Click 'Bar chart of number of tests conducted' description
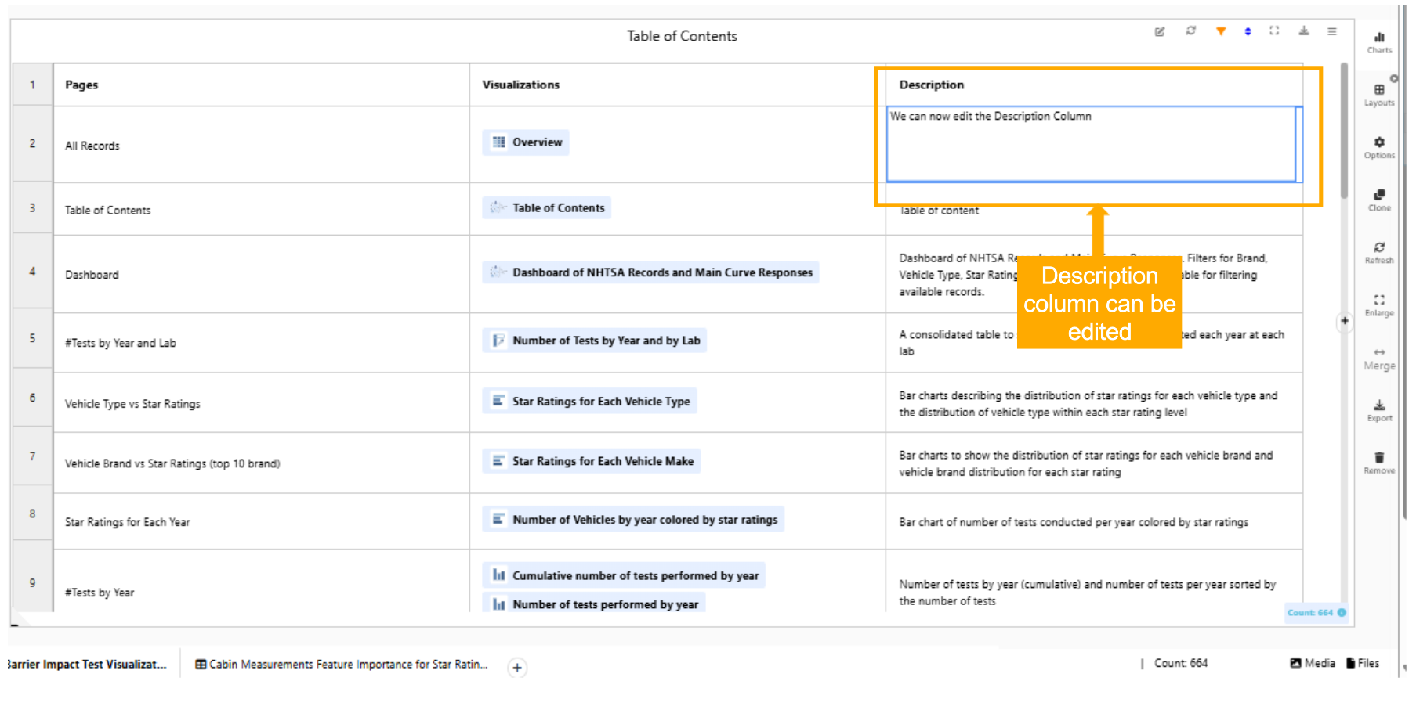Viewport: 1427px width, 710px height. (x=1074, y=522)
